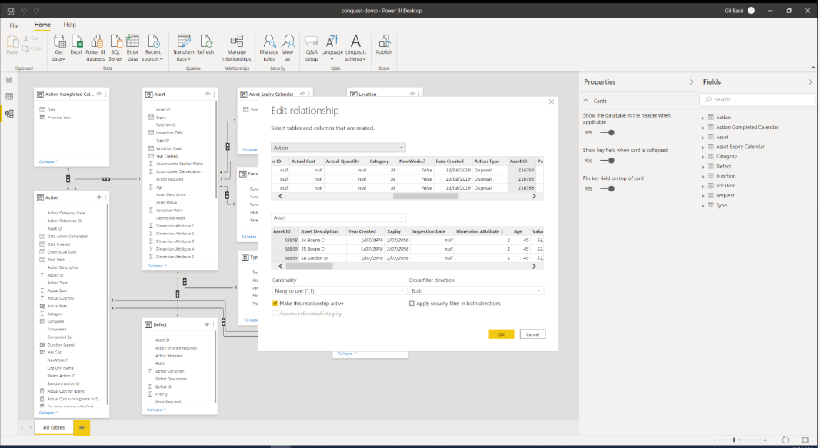Click fit to screen icon in status bar
Image resolution: width=820 pixels, height=448 pixels.
[805, 440]
